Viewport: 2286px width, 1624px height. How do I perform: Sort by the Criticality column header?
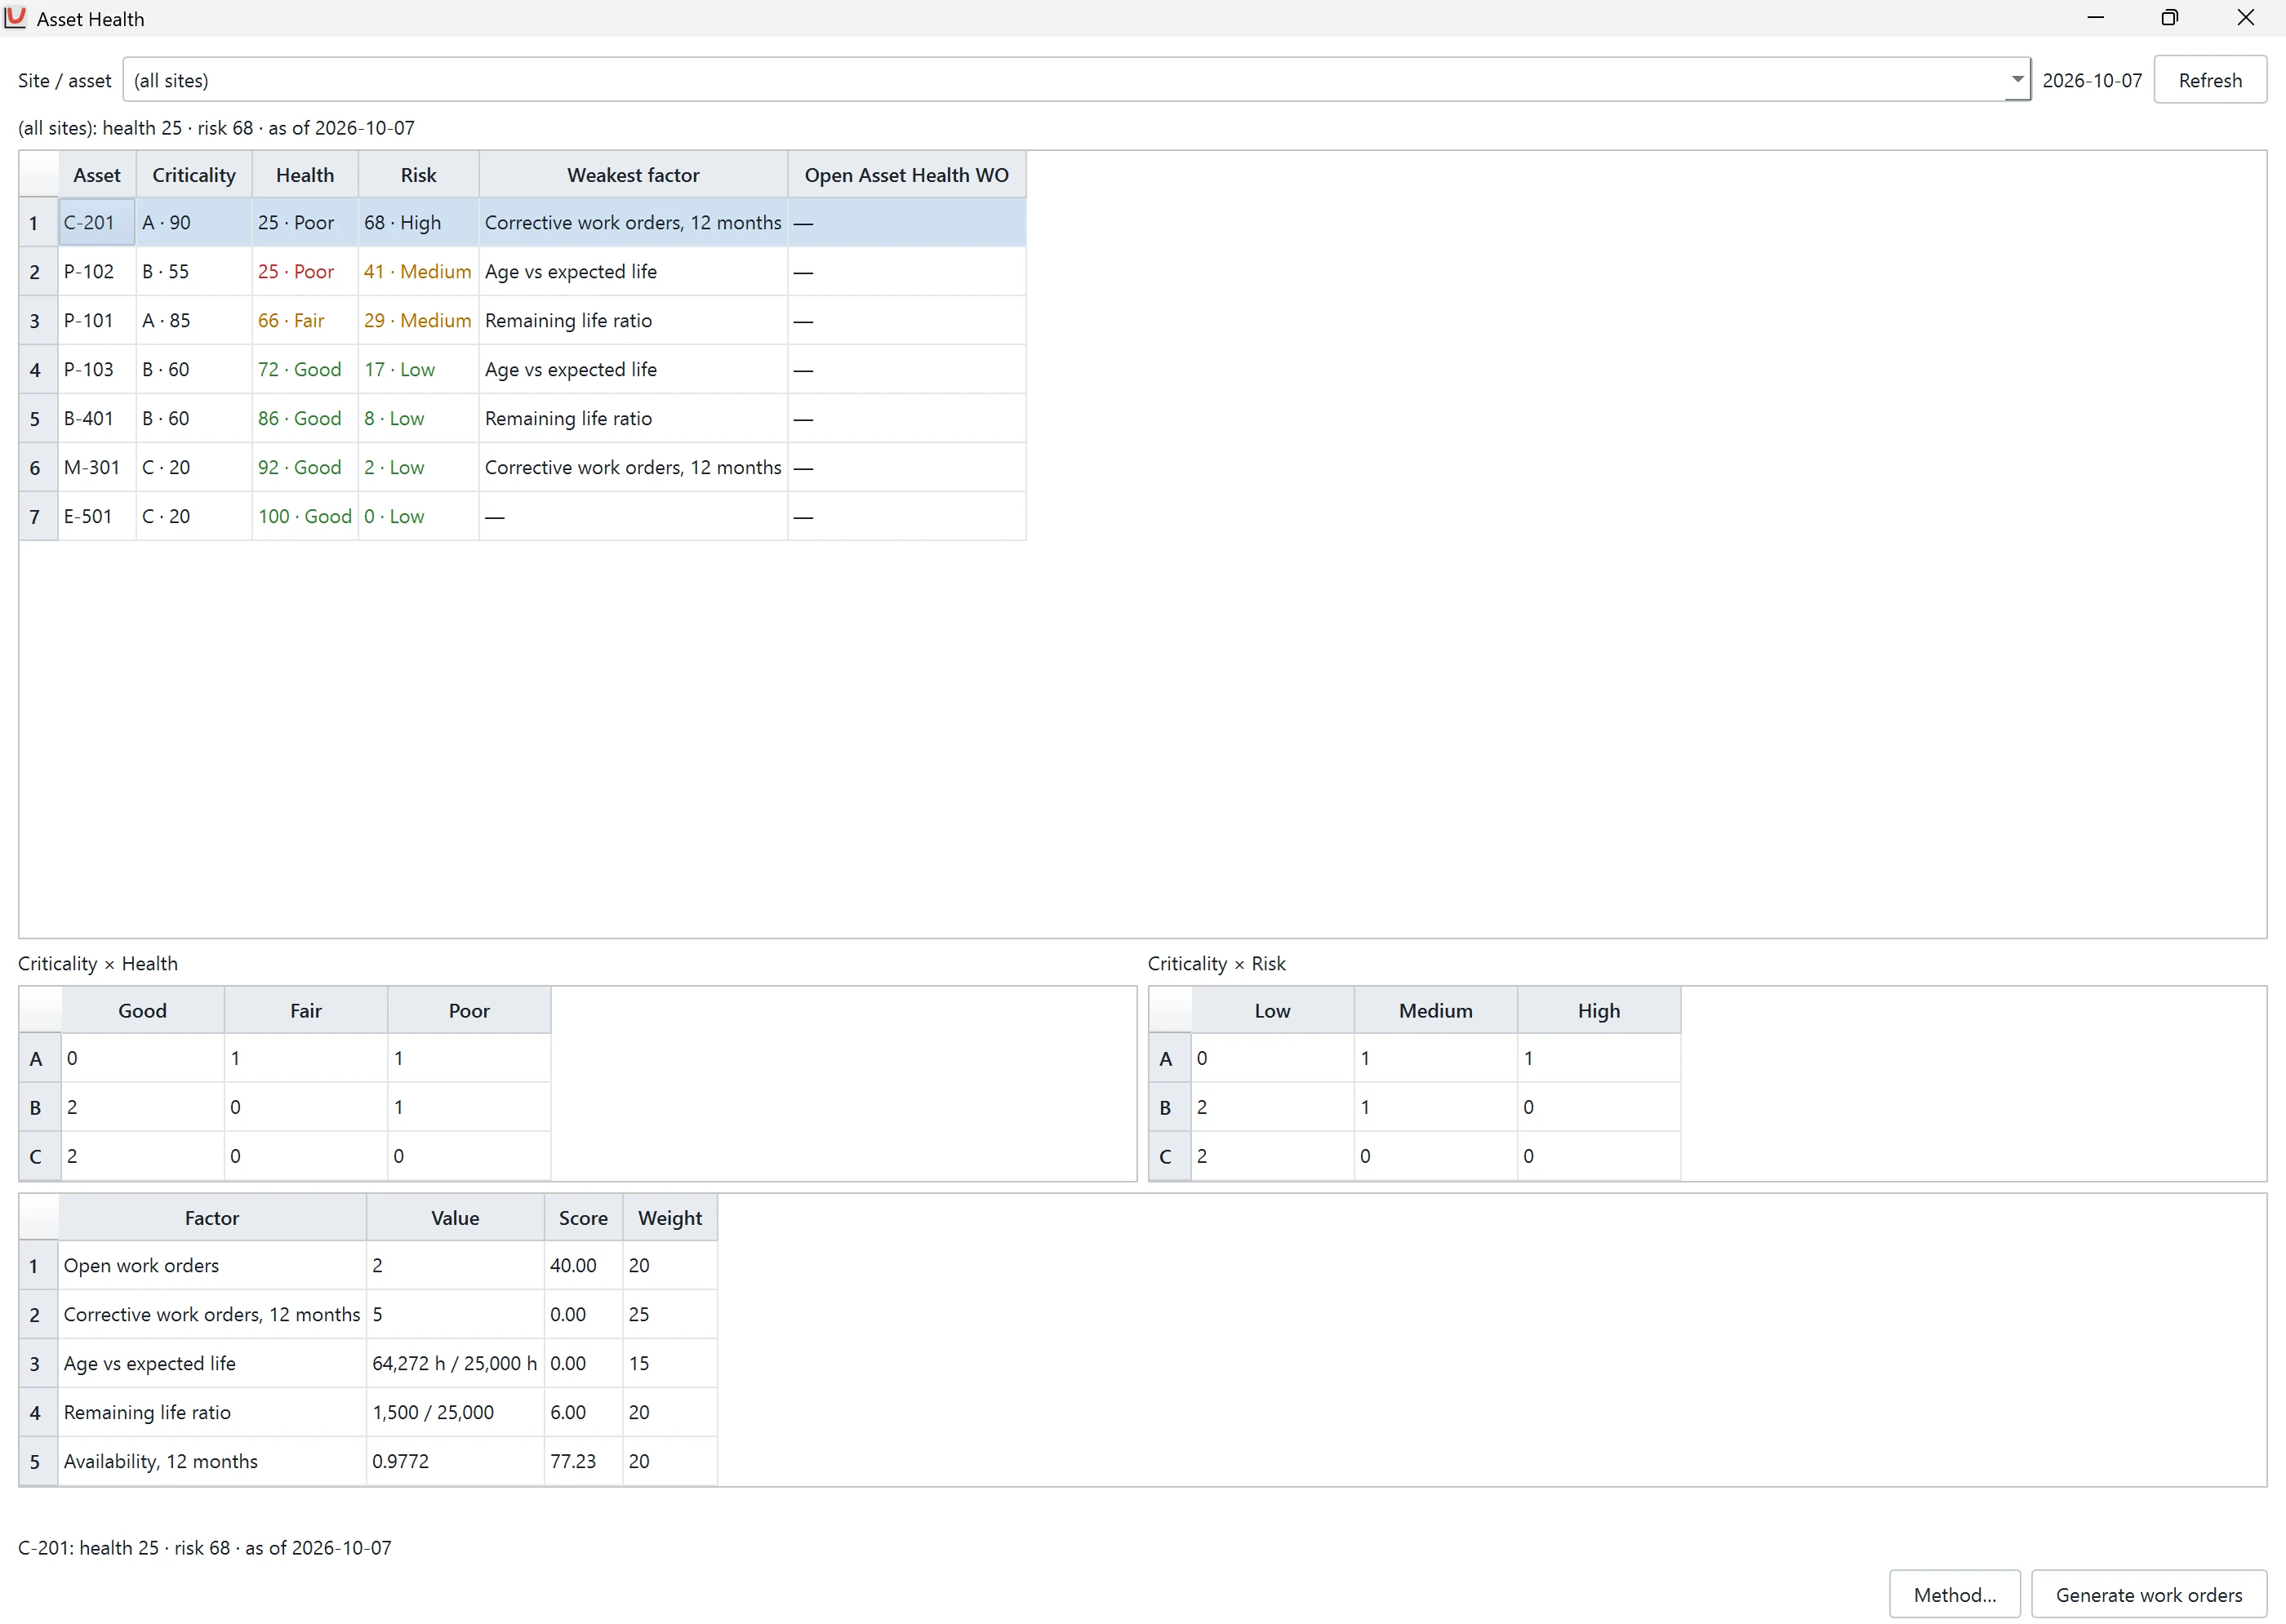[194, 175]
